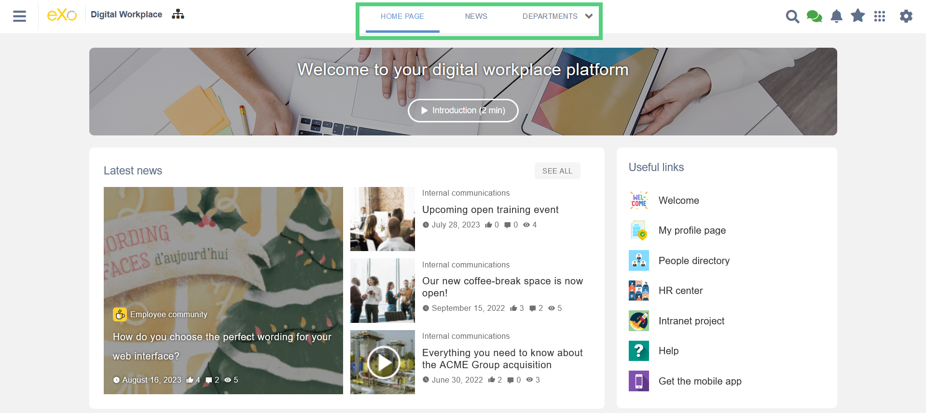926x413 pixels.
Task: Open the applications grid launcher
Action: [880, 16]
